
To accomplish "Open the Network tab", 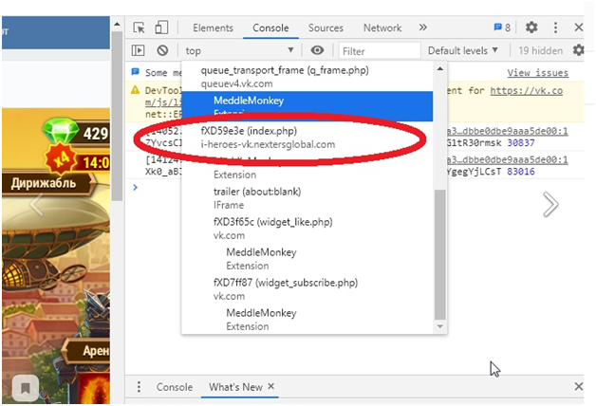I will pyautogui.click(x=382, y=28).
